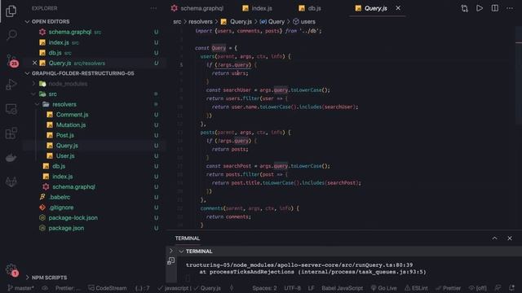This screenshot has height=293, width=522.
Task: Click Query symbol in breadcrumb
Action: pyautogui.click(x=272, y=22)
